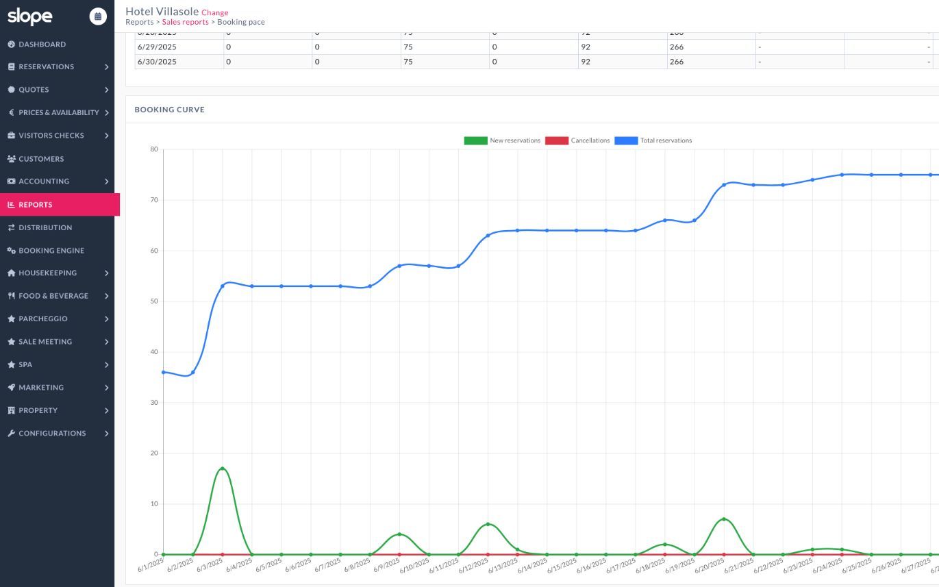Click the Booking Engine gears icon
Image resolution: width=939 pixels, height=587 pixels.
coord(11,251)
